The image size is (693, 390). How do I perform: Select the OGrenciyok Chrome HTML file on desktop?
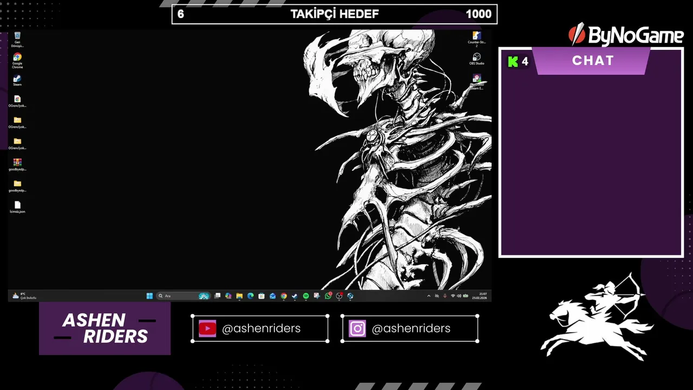point(17,101)
